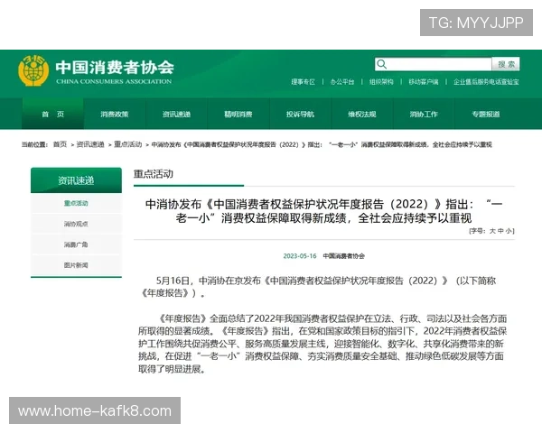Open the 精明消费 navigation item
The width and height of the screenshot is (542, 433).
pos(238,114)
